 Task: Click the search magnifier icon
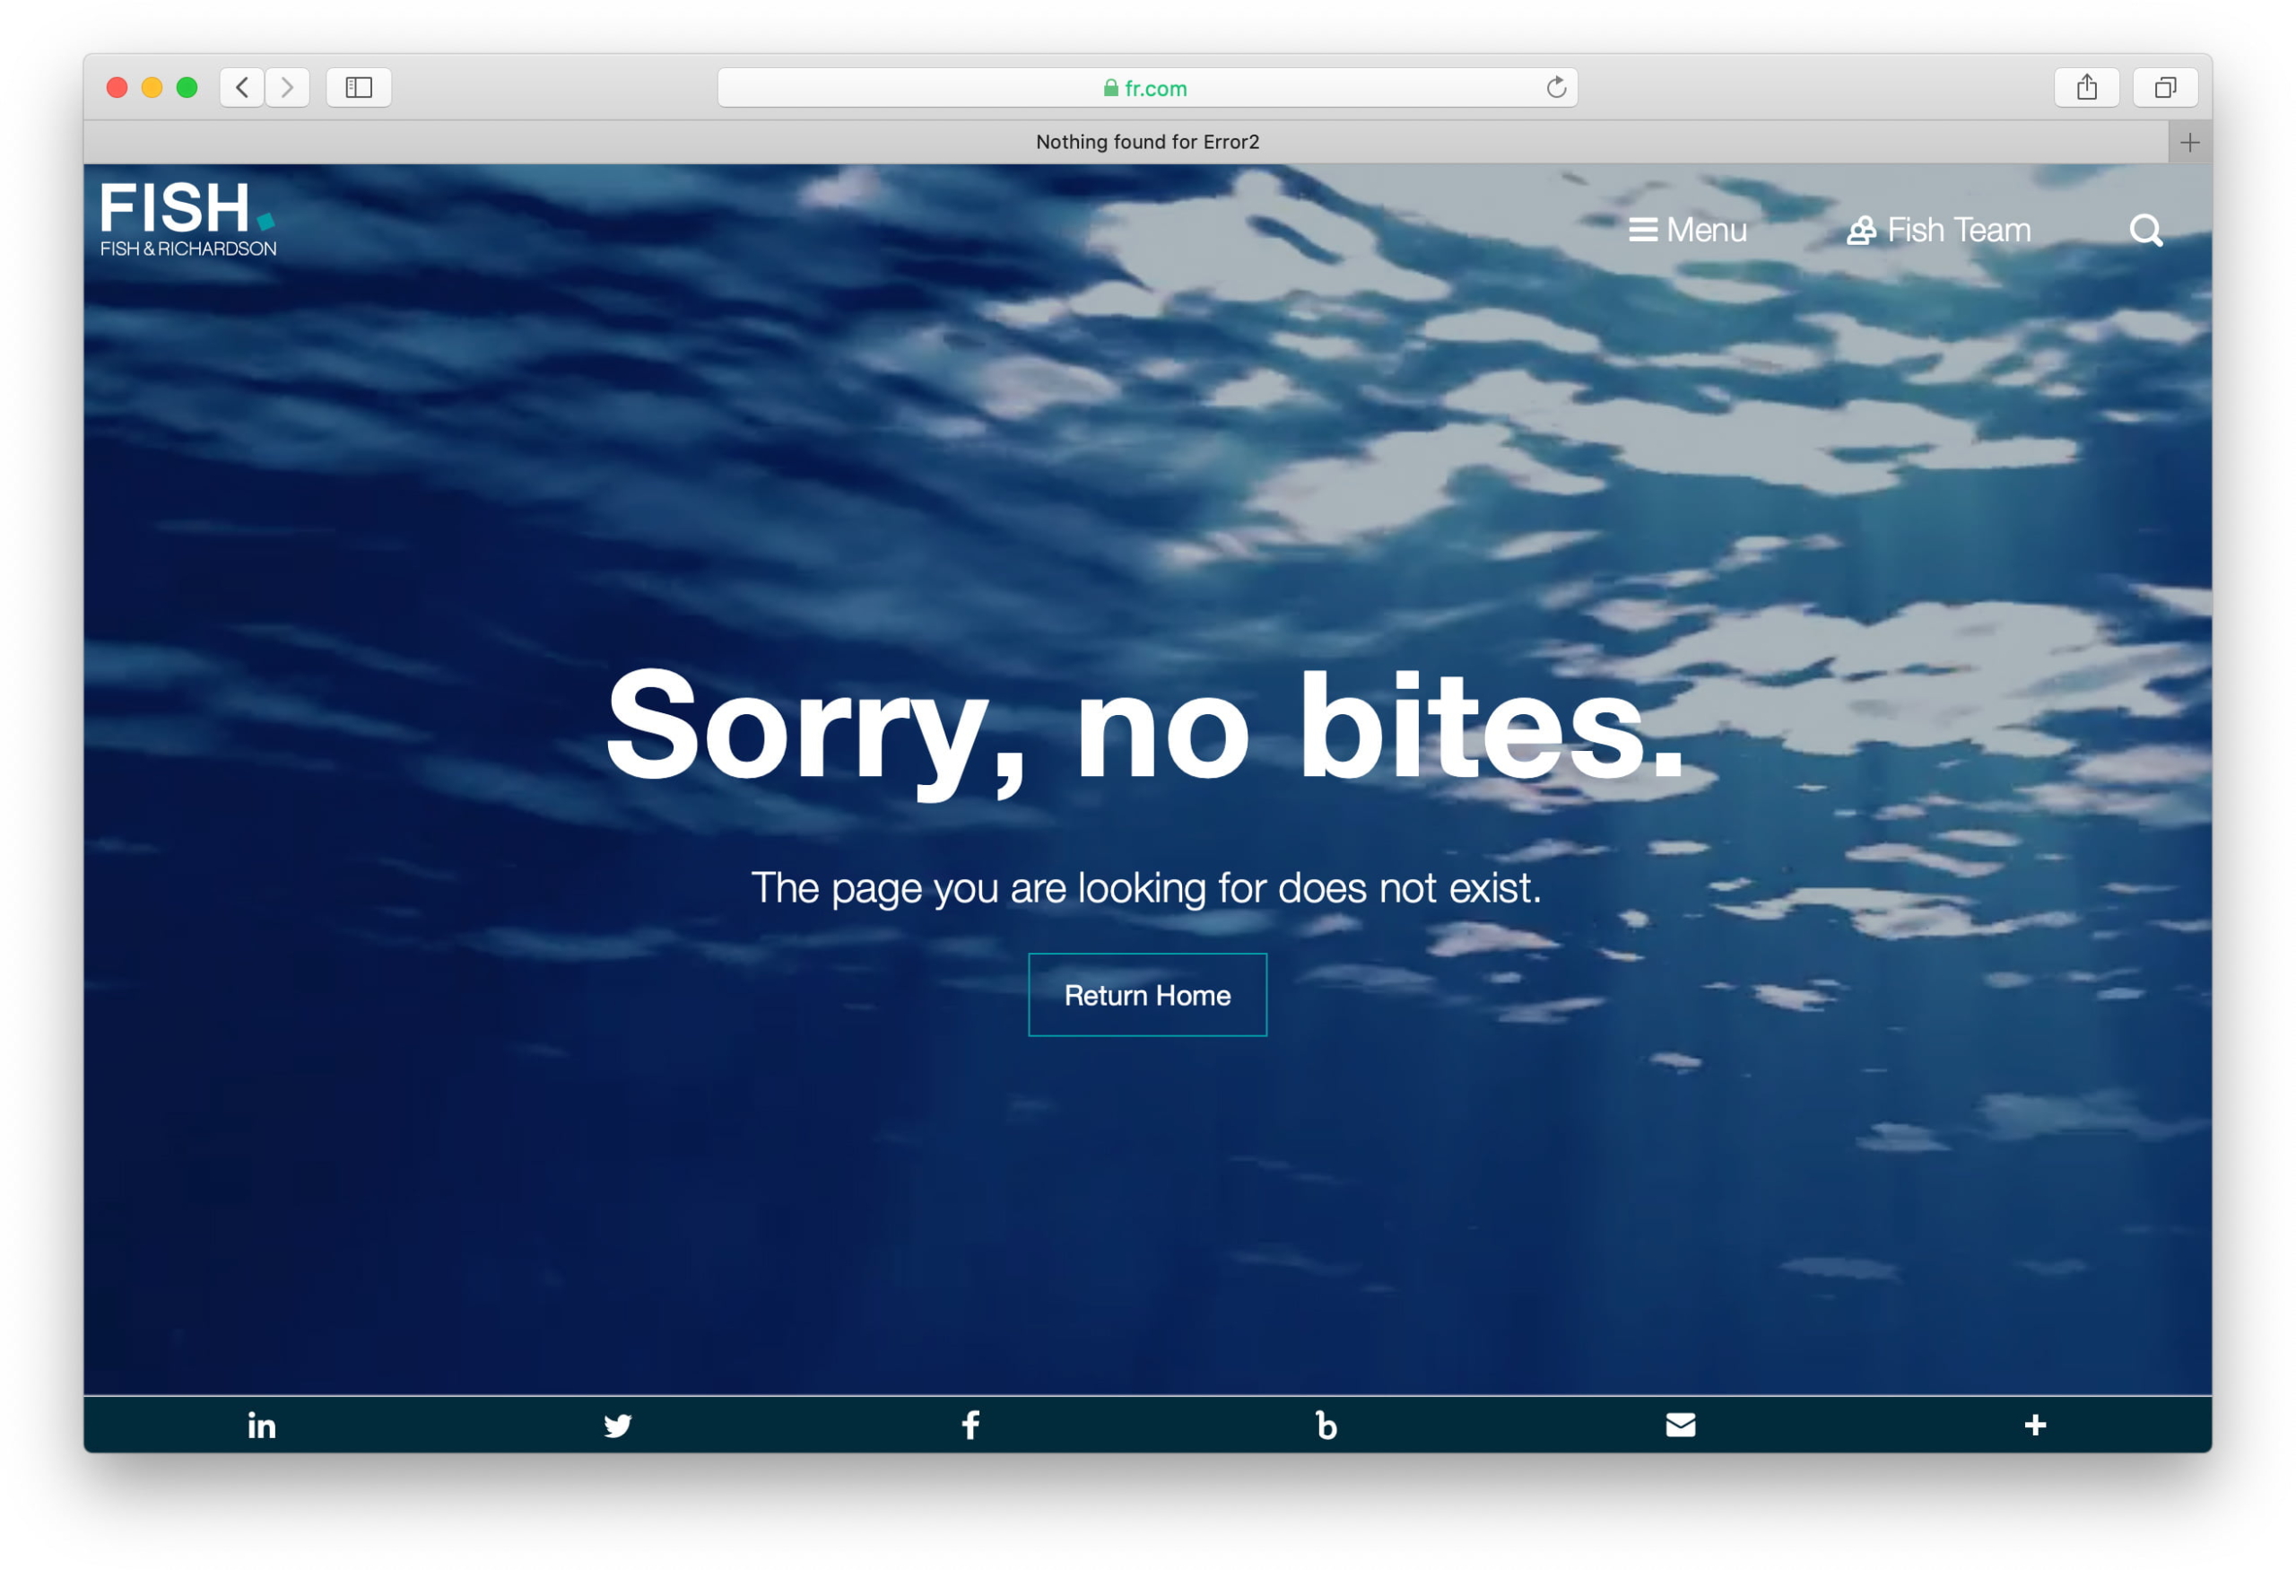click(2144, 231)
